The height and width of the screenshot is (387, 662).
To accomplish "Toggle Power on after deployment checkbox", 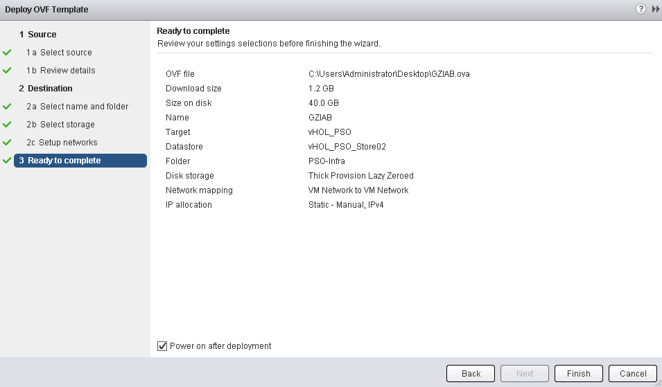I will pos(162,345).
